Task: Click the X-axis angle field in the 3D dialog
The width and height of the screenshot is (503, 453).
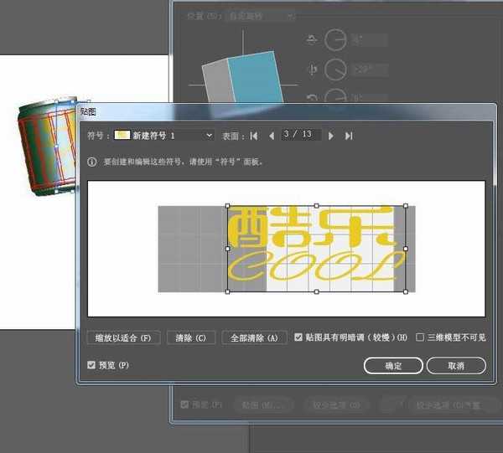Action: coord(370,40)
